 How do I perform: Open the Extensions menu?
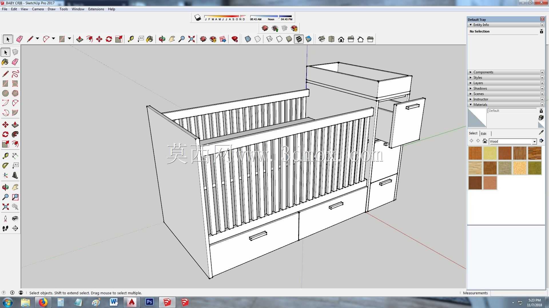click(96, 9)
